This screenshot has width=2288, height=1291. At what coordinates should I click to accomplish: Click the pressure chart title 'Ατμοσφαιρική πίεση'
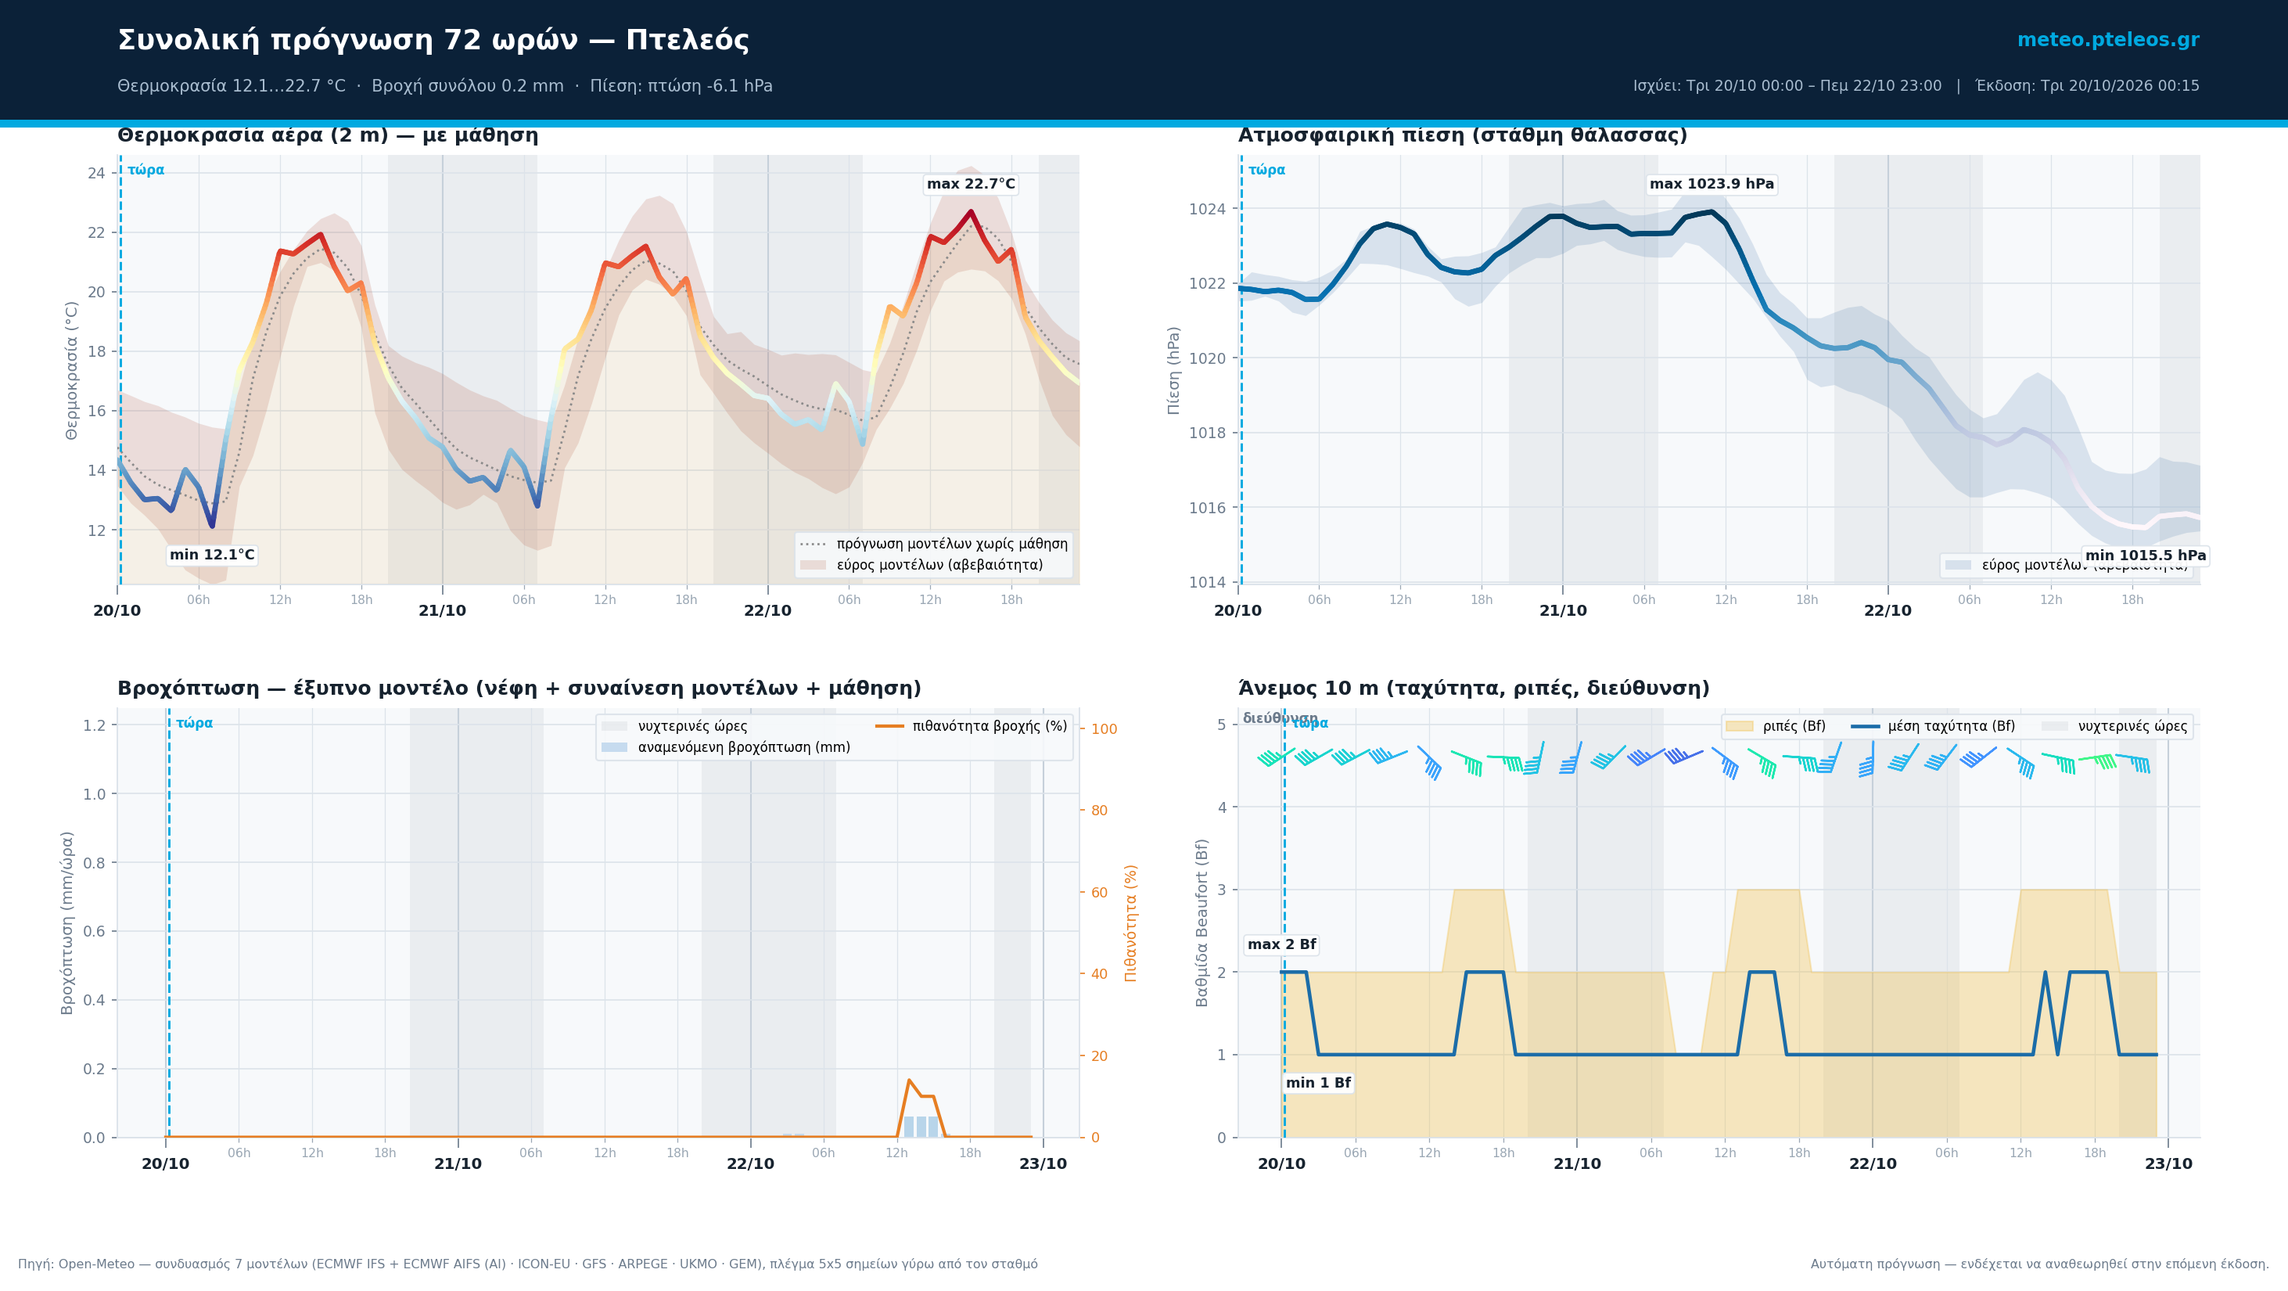tap(1352, 135)
